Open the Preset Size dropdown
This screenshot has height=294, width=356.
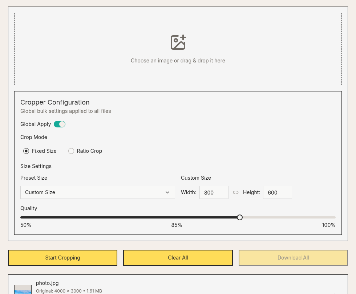pos(98,192)
